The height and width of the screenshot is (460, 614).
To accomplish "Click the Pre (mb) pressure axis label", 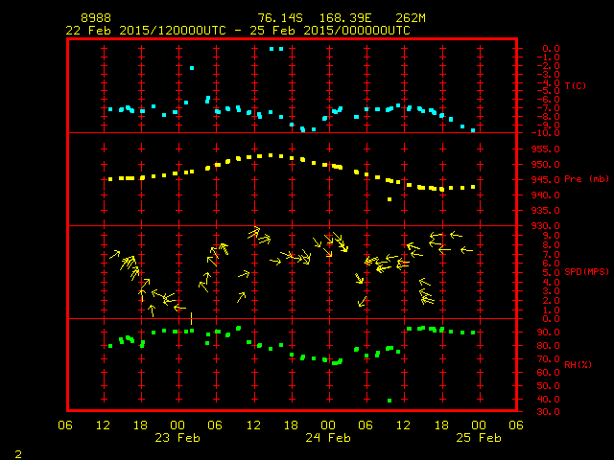I will pos(586,179).
